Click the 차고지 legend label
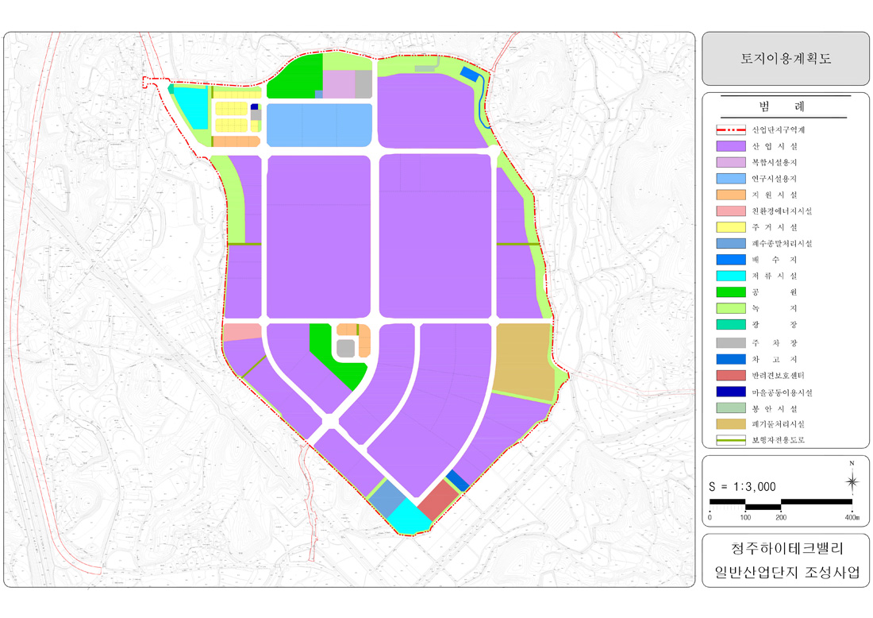This screenshot has height=618, width=873. click(x=775, y=359)
